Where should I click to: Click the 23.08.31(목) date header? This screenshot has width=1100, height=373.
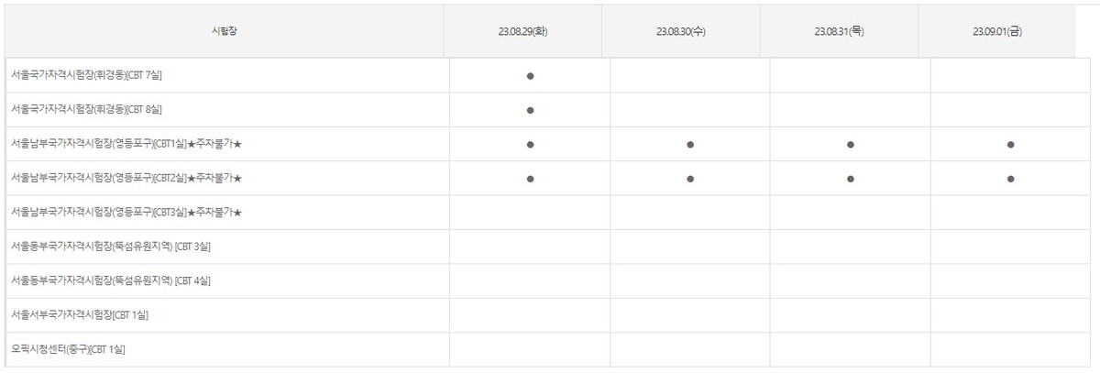[x=839, y=31]
